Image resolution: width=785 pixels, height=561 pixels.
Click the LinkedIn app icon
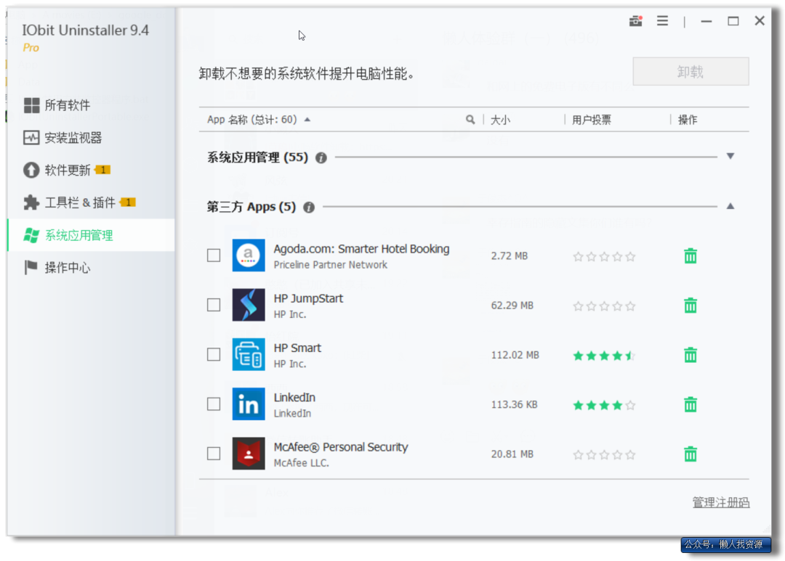click(x=249, y=404)
